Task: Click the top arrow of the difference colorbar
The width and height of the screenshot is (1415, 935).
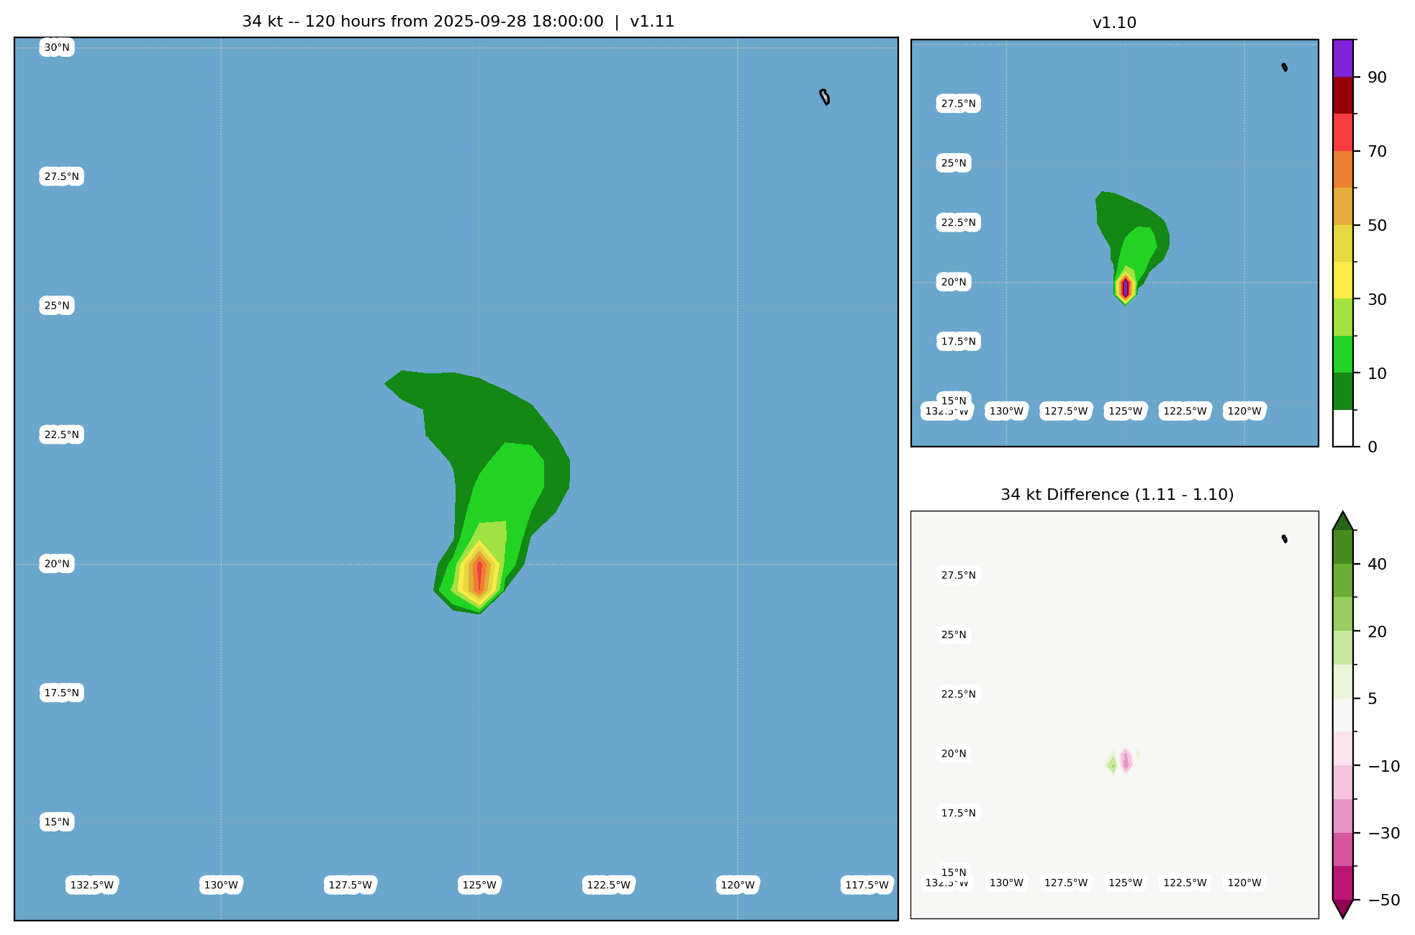Action: pos(1342,521)
